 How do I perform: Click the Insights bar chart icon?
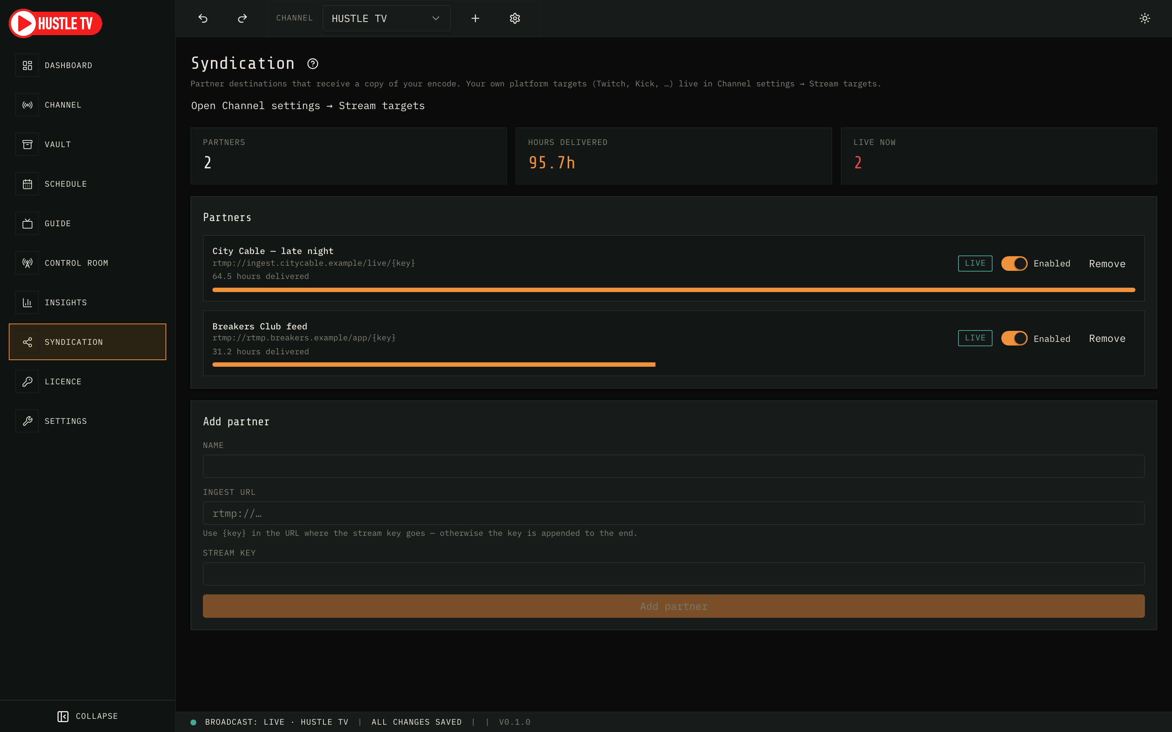(27, 303)
